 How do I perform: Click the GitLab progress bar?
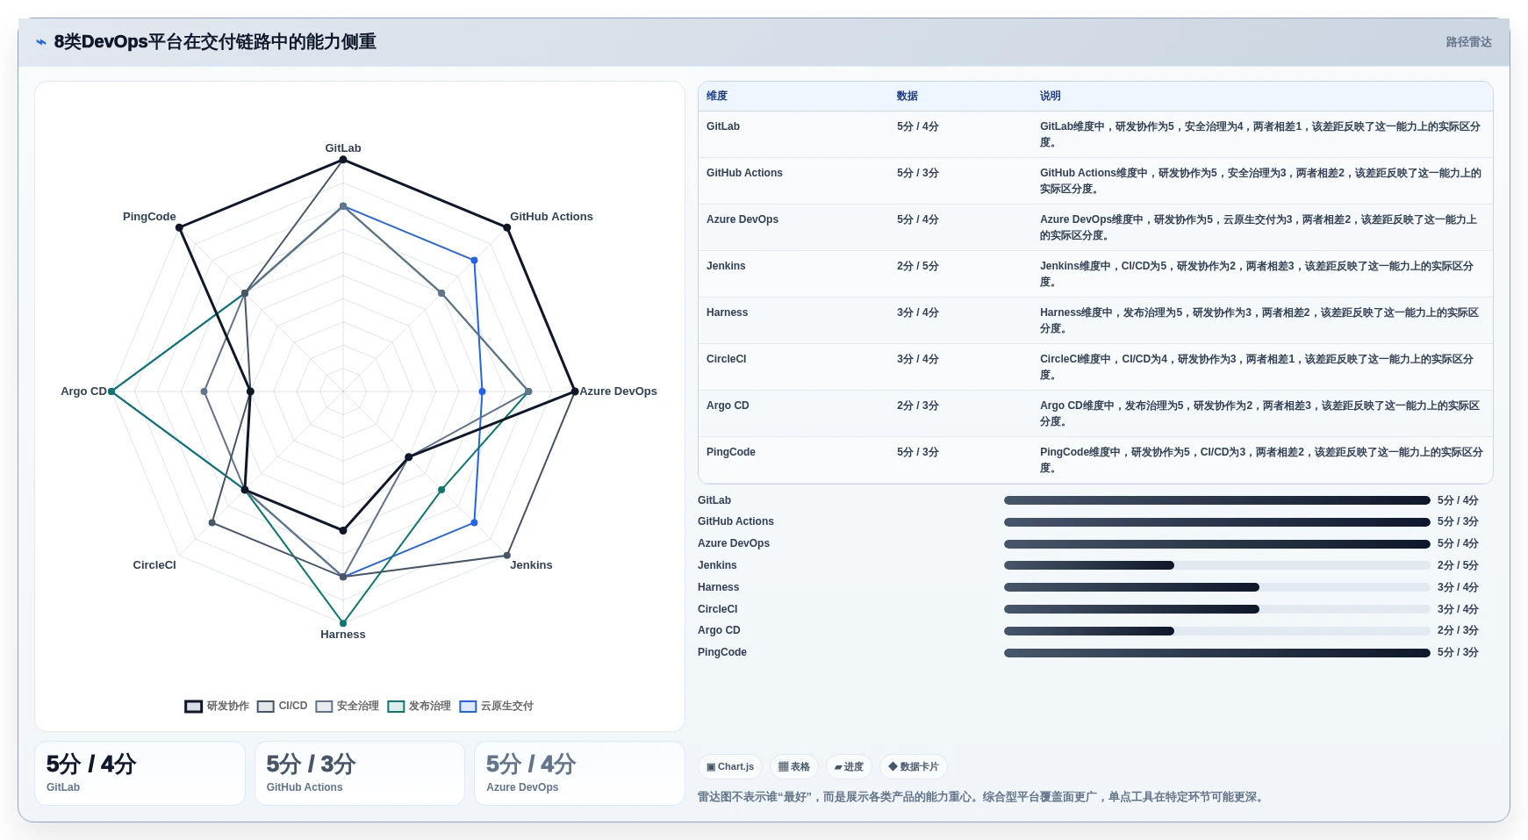click(x=1217, y=500)
